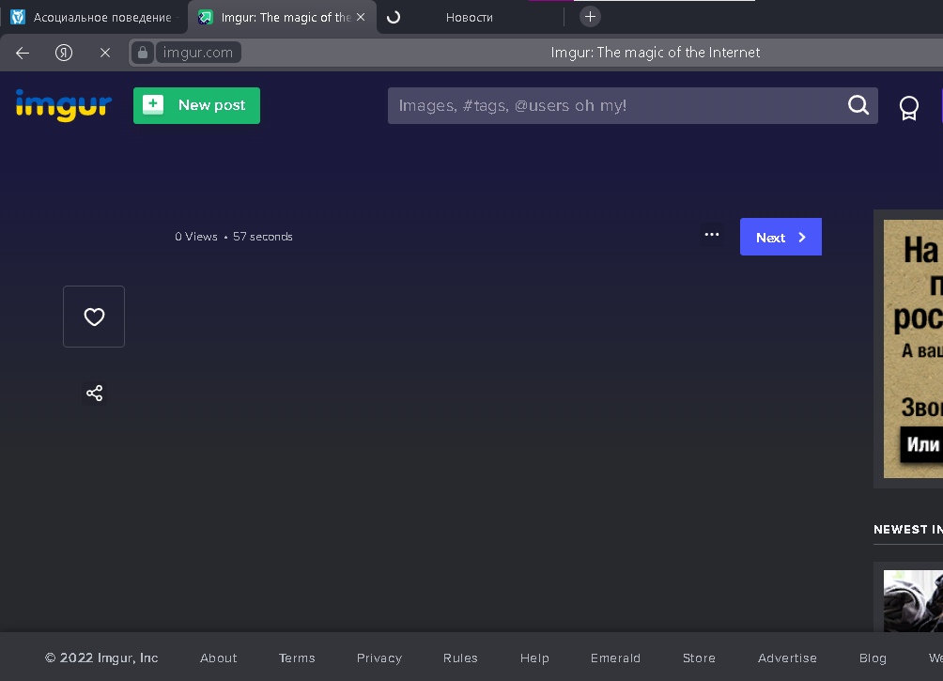Open the Privacy footer link
Image resolution: width=943 pixels, height=681 pixels.
pos(379,658)
